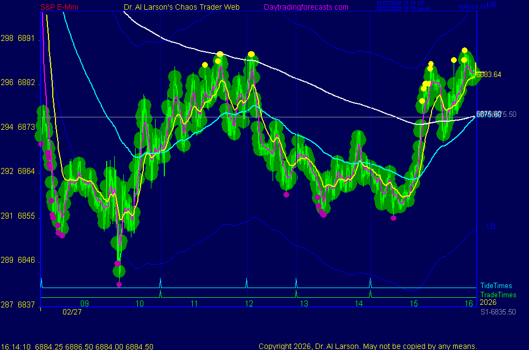The width and height of the screenshot is (529, 350).
Task: Click the topmost yellow dot near 16
Action: click(x=464, y=51)
